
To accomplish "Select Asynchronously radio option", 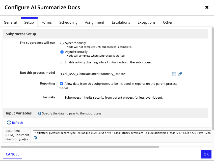I will 62,52.
